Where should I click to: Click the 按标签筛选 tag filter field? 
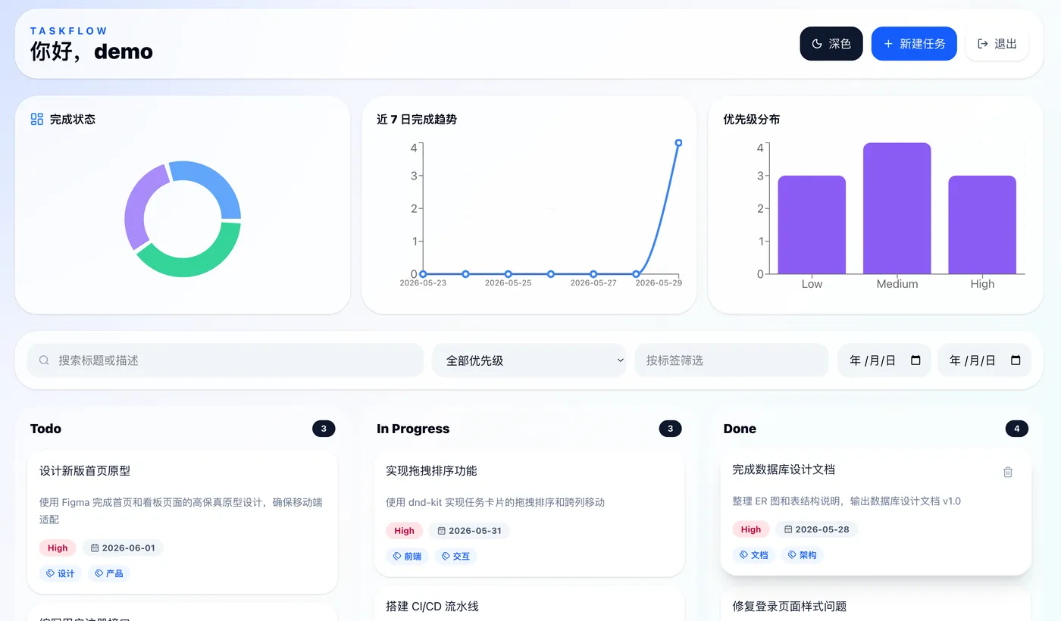pos(731,360)
